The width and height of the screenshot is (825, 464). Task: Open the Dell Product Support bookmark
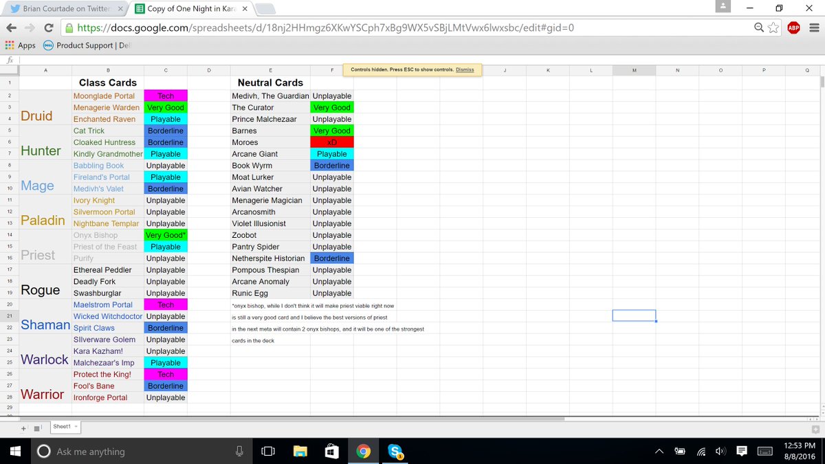(86, 45)
